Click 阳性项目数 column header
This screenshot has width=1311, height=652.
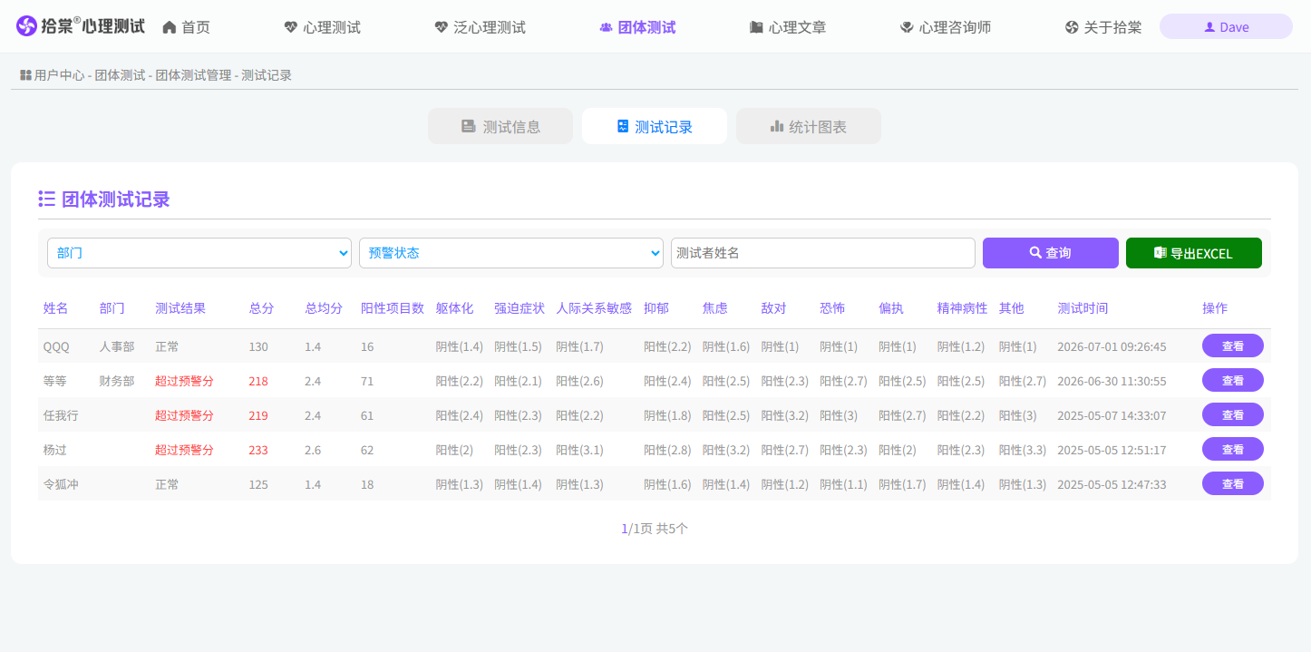393,308
